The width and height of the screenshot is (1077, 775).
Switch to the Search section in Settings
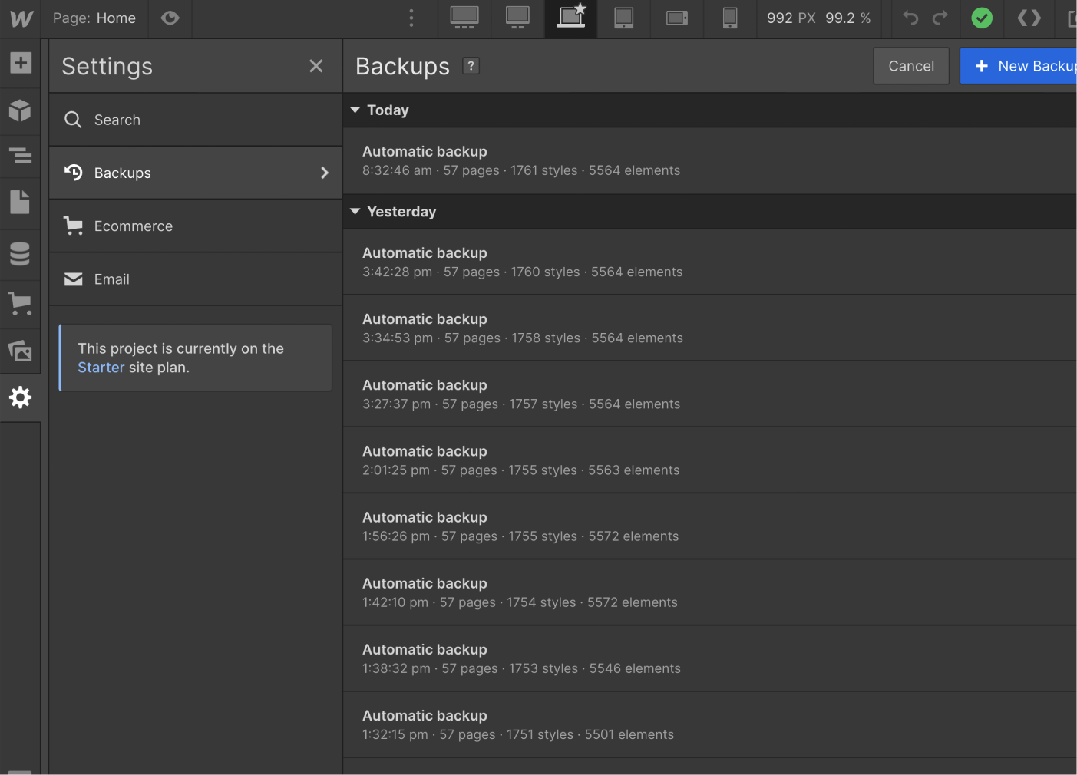pos(117,120)
